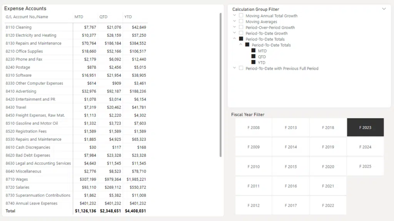Viewport: 394px width, 221px height.
Task: Uncheck the MTD checkbox
Action: [x=253, y=51]
